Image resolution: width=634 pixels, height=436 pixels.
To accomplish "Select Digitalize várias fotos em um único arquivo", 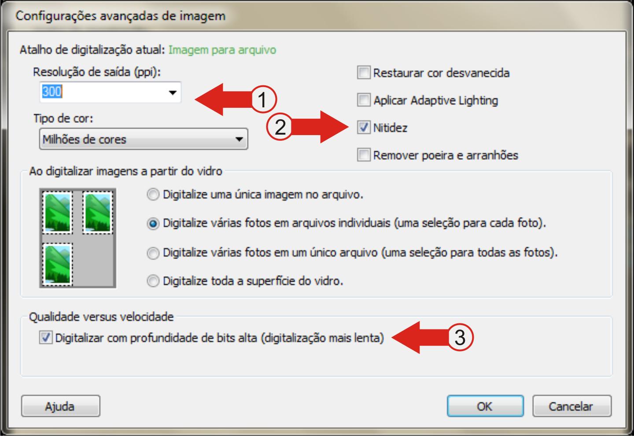I will (153, 253).
